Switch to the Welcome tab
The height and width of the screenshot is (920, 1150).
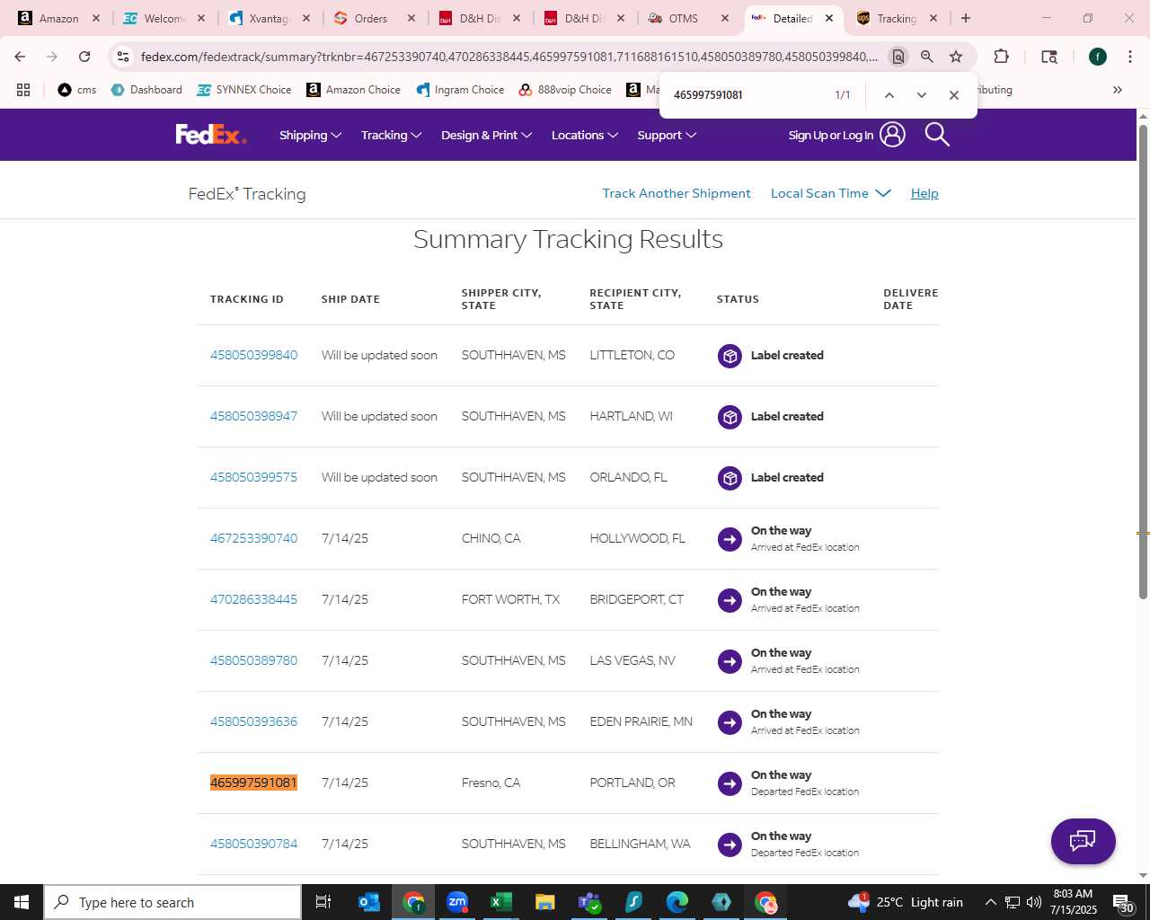coord(164,18)
